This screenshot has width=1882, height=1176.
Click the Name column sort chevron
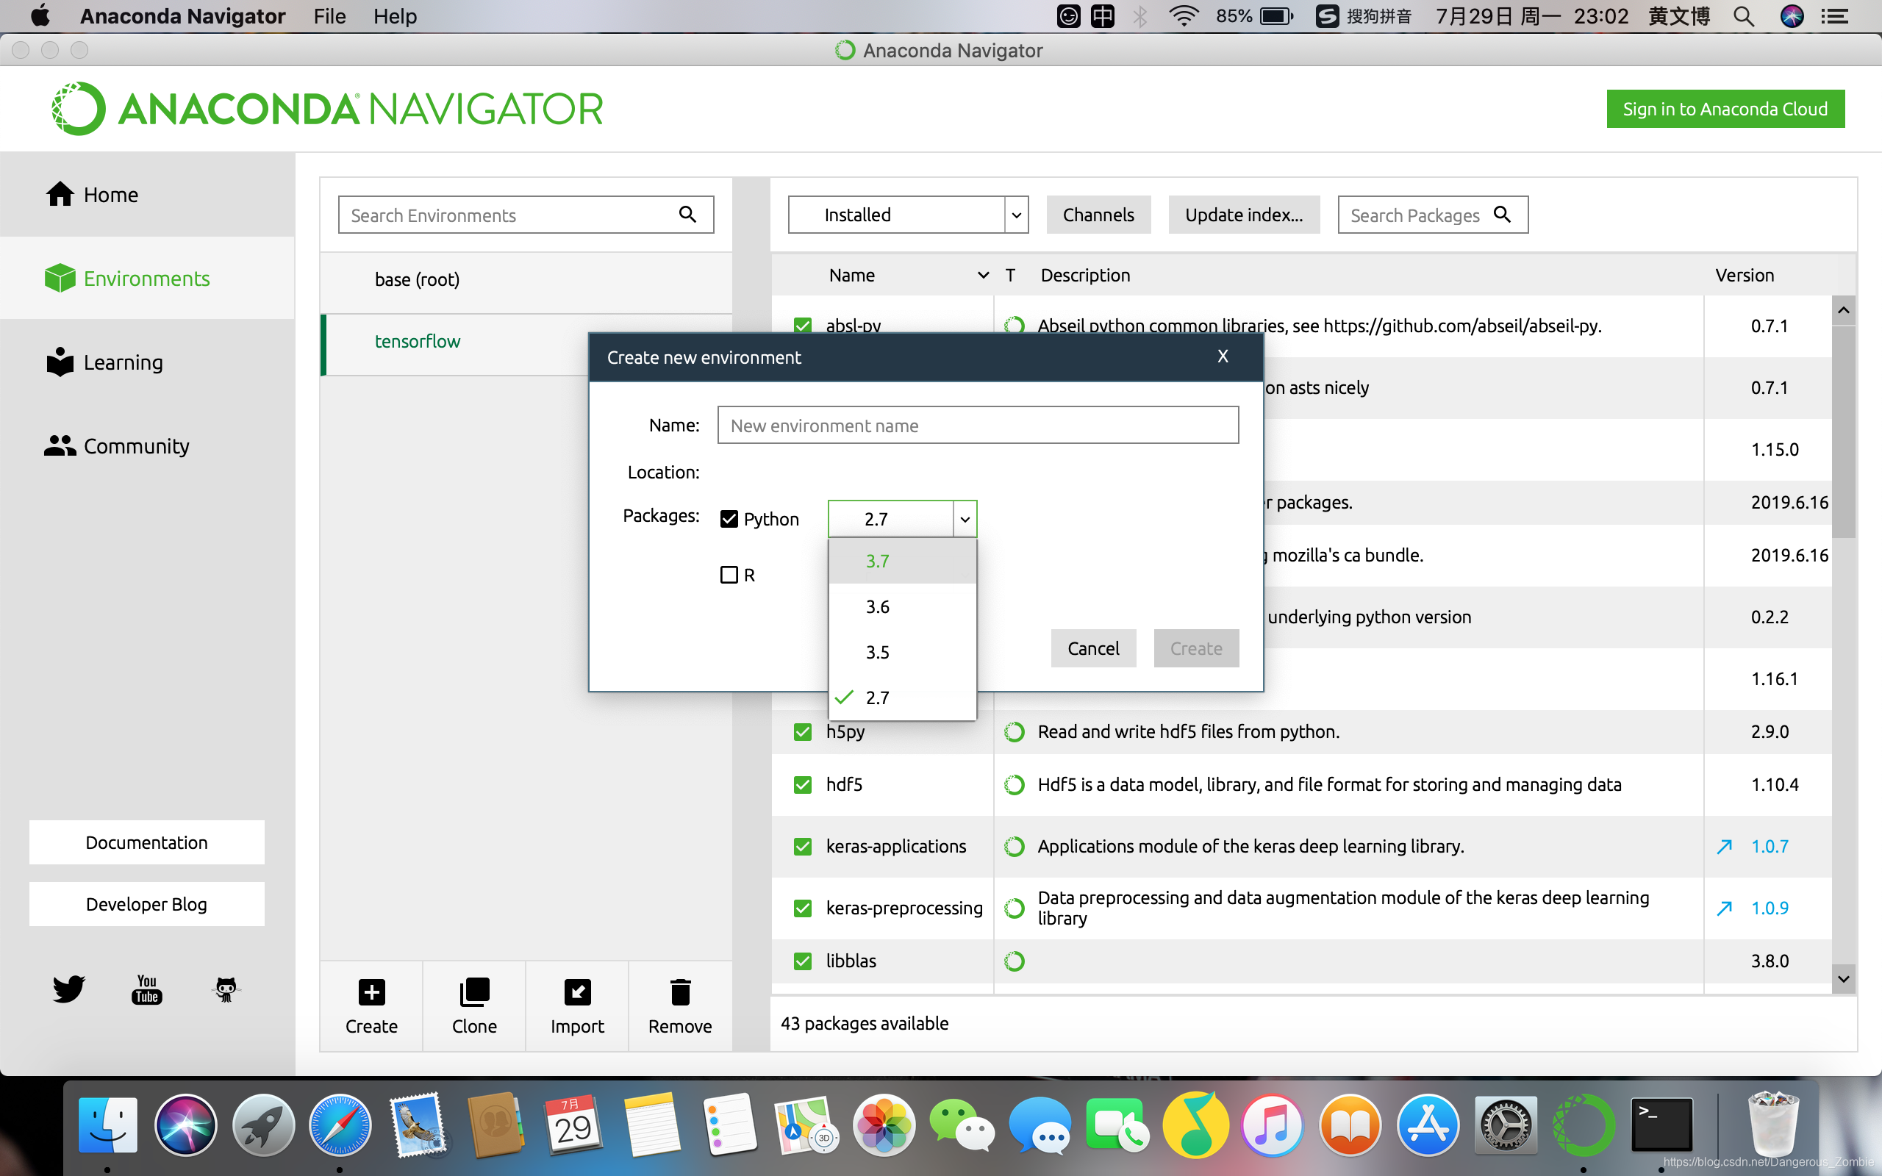[983, 276]
